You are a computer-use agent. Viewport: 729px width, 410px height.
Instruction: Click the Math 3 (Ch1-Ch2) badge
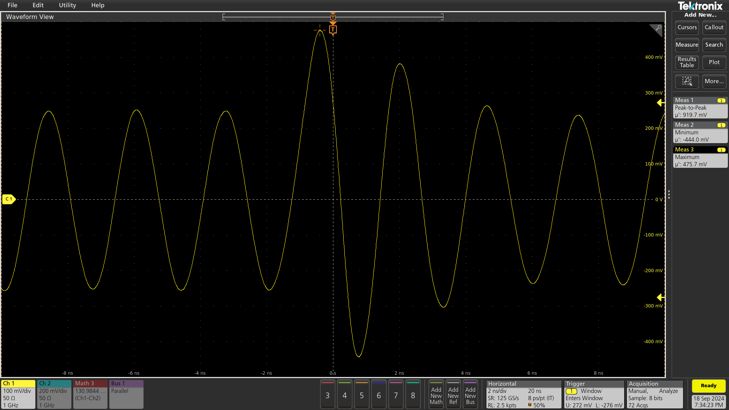pyautogui.click(x=90, y=394)
